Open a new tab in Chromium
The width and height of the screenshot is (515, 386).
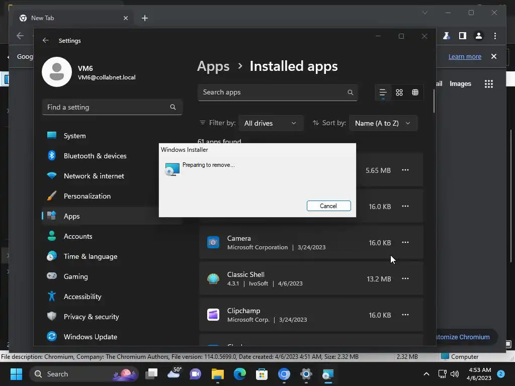pyautogui.click(x=145, y=18)
